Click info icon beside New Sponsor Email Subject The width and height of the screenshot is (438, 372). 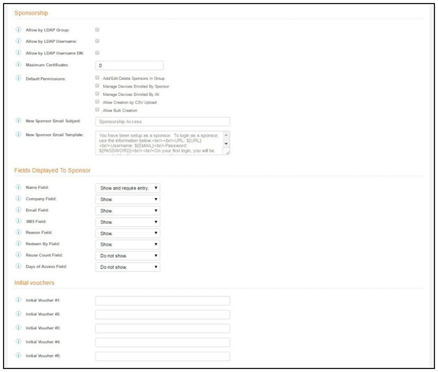pyautogui.click(x=18, y=120)
